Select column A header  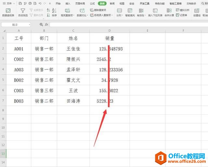19,31
